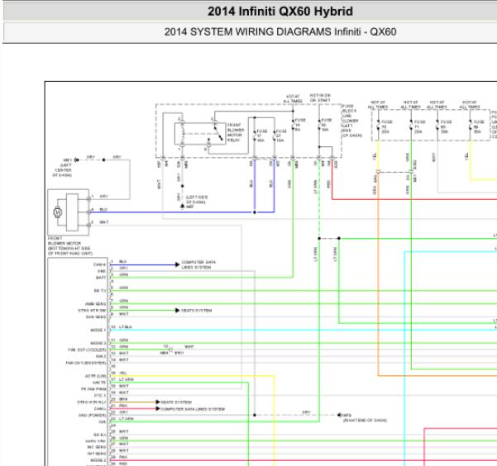This screenshot has height=466, width=497.
Task: Click "COMPUTER DATA LINES SYSTEM" beside pink arrow
Action: point(193,409)
